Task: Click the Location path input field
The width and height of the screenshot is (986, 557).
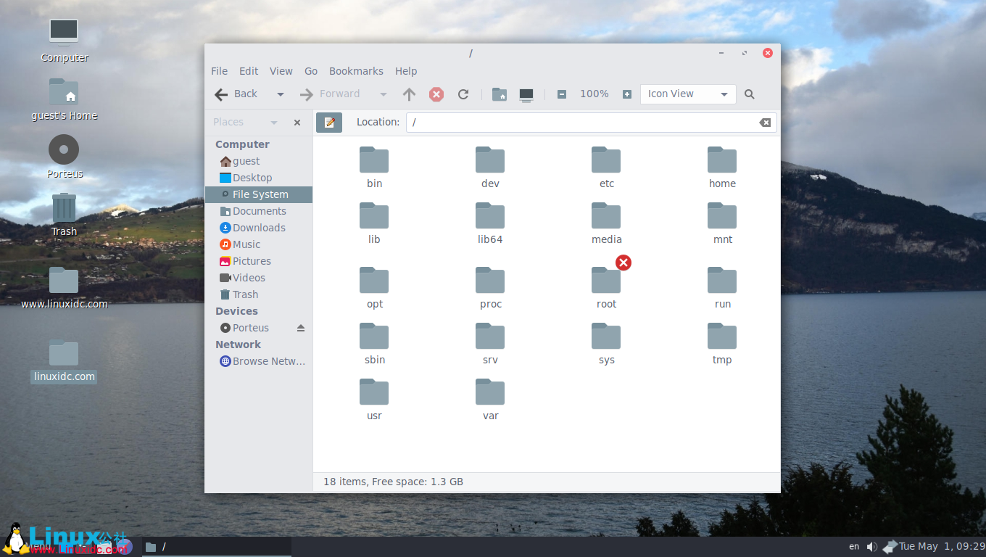Action: (x=591, y=123)
